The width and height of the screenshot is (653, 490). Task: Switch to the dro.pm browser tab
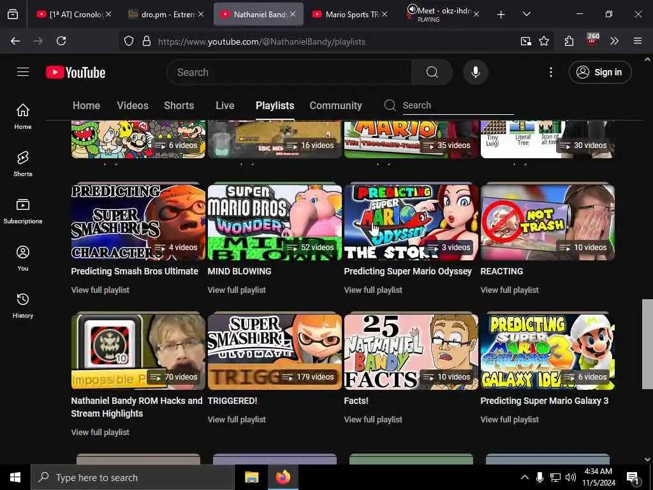166,14
